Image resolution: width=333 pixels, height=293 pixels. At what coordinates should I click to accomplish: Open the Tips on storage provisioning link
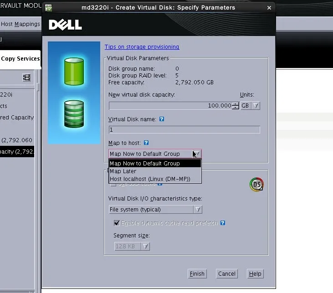pos(142,47)
